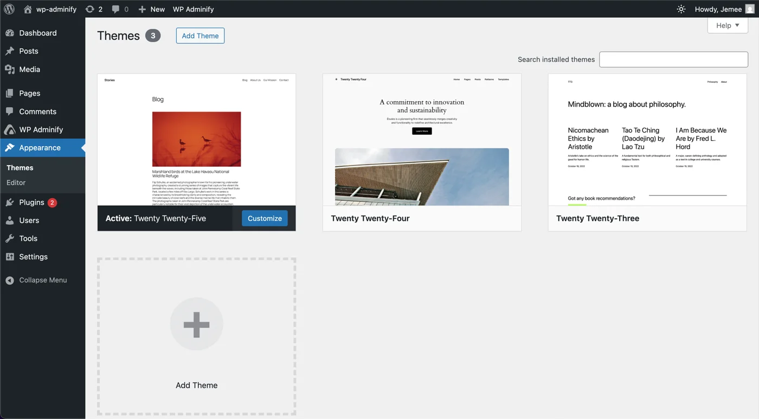Image resolution: width=759 pixels, height=419 pixels.
Task: Click the themes count badge 3
Action: [153, 36]
